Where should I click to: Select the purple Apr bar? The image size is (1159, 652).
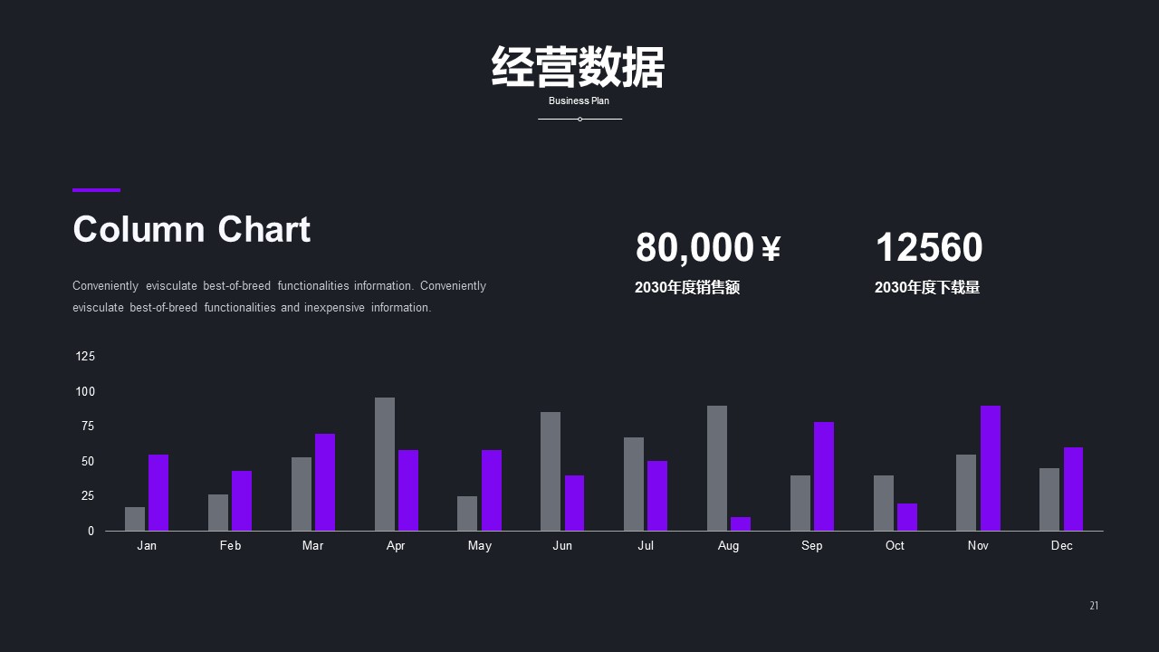pyautogui.click(x=408, y=490)
